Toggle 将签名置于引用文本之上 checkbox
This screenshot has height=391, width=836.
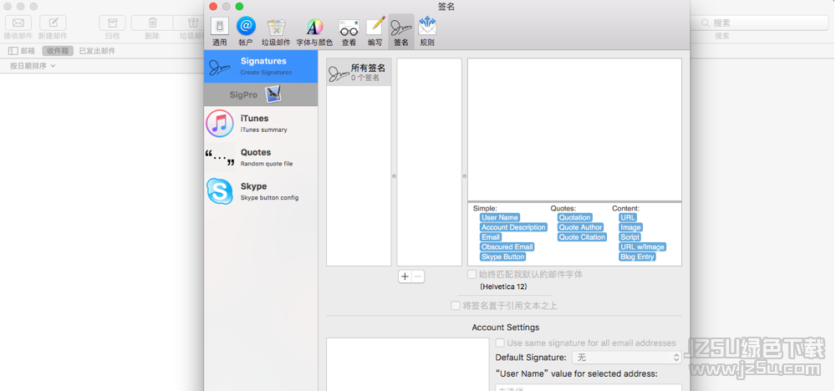[456, 306]
